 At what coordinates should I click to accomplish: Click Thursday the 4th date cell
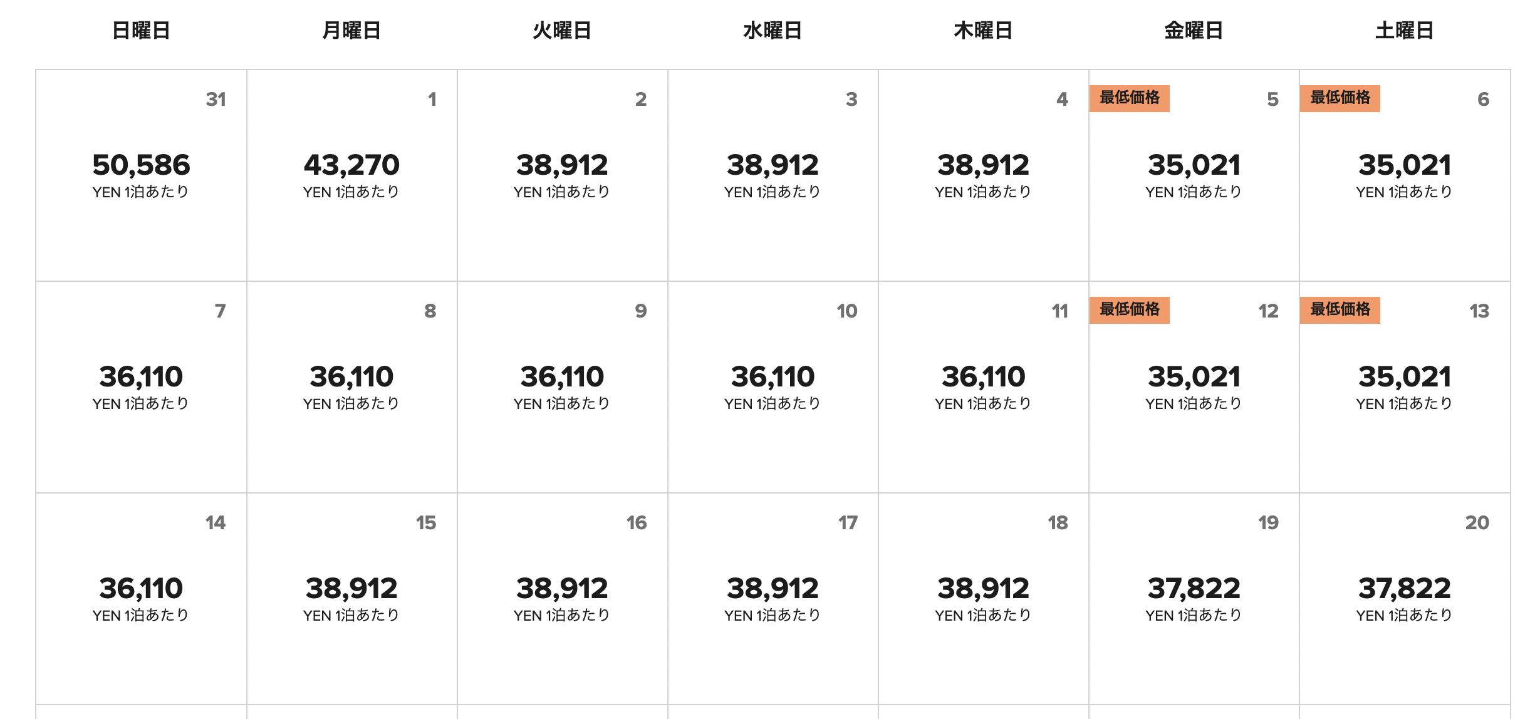[984, 175]
